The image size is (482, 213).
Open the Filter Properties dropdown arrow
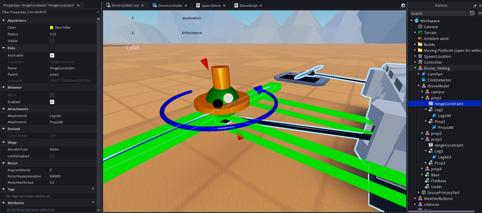coord(98,12)
